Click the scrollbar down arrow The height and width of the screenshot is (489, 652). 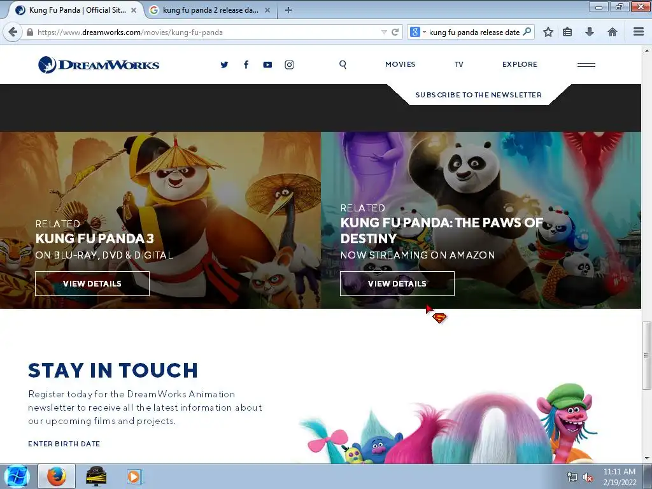click(646, 458)
